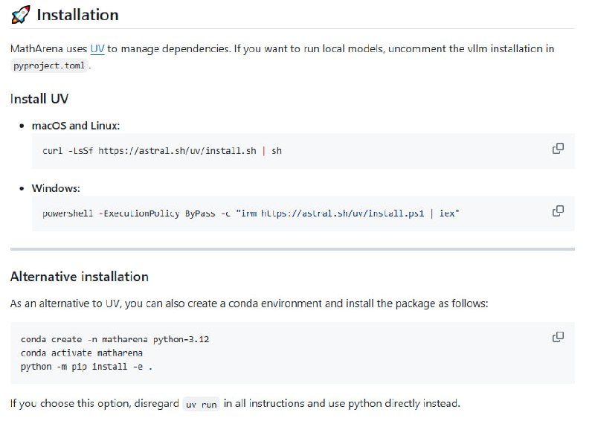Click the conda activate matharena line

[x=82, y=353]
